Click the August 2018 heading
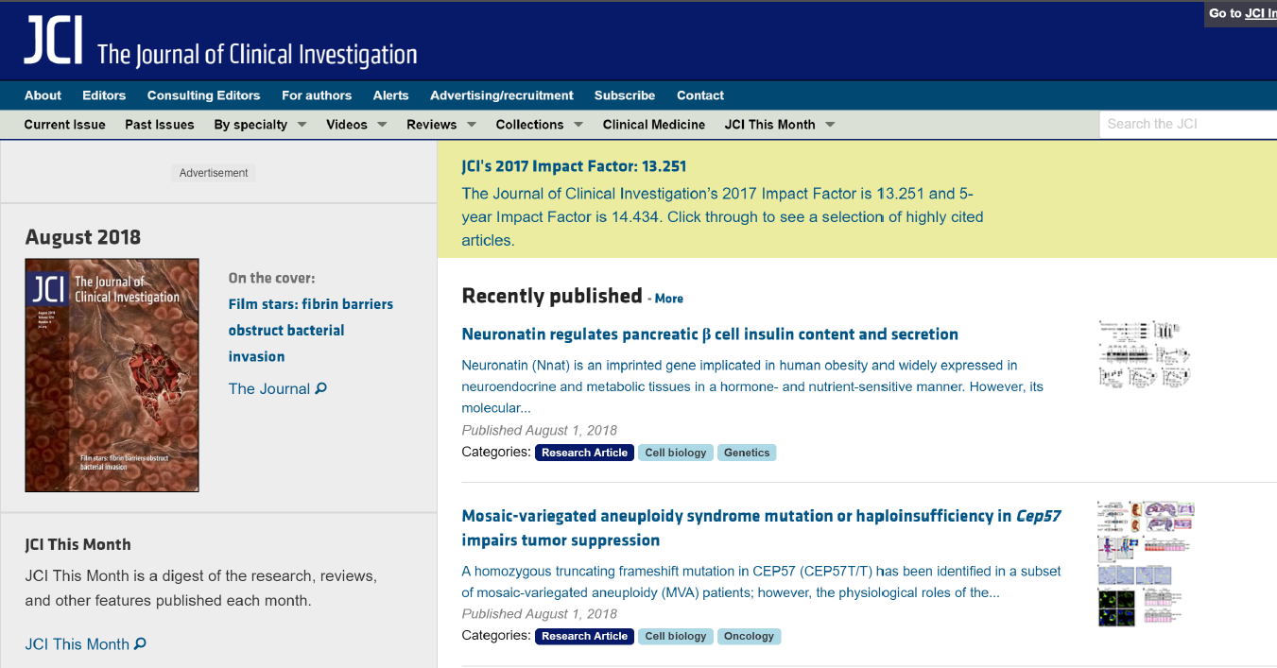Image resolution: width=1277 pixels, height=668 pixels. point(83,237)
